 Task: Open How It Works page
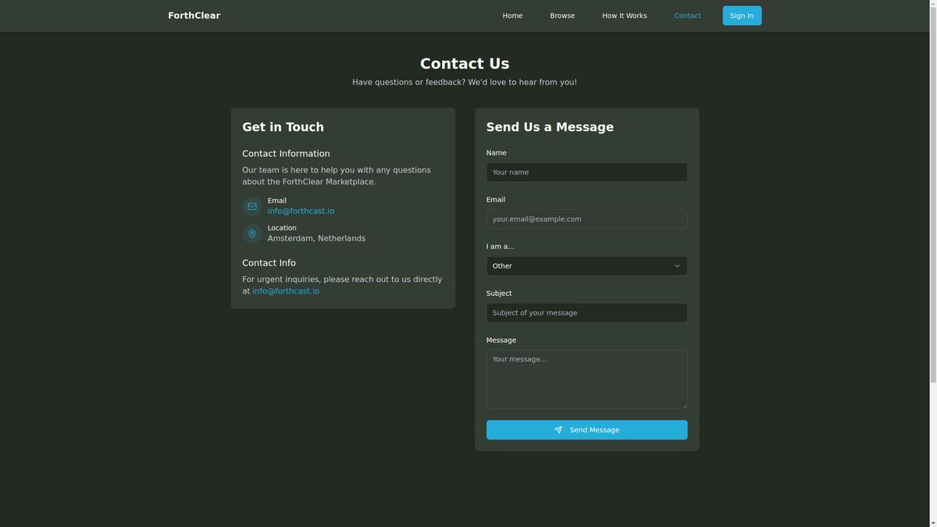624,16
